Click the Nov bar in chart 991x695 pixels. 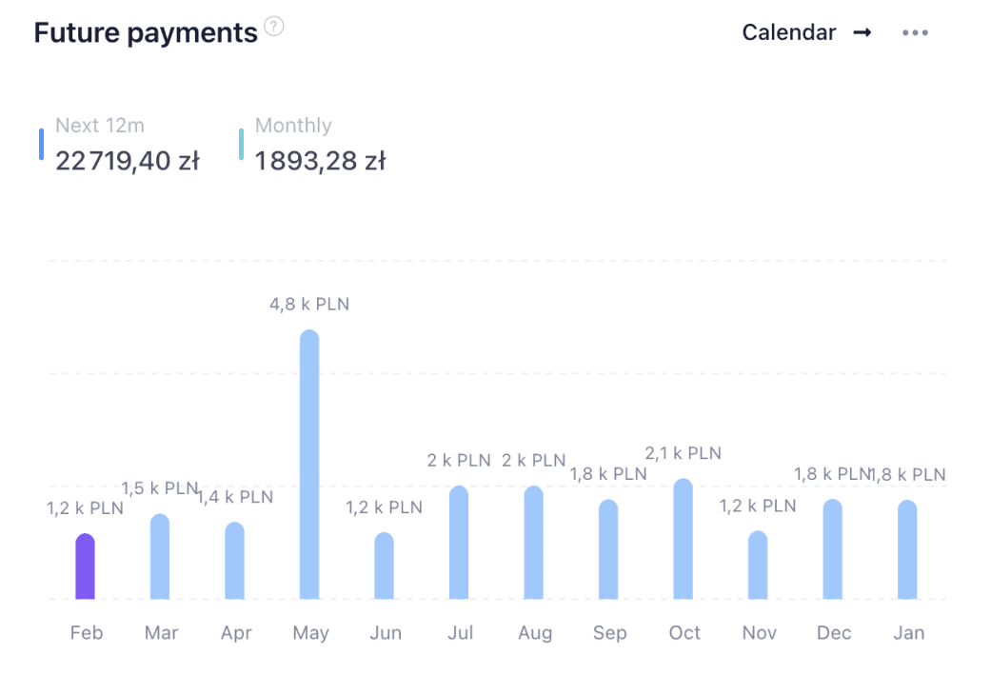758,566
